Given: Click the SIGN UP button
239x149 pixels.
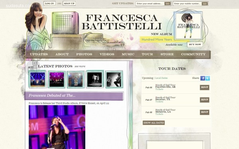Looking at the screenshot, I should pyautogui.click(x=69, y=3).
